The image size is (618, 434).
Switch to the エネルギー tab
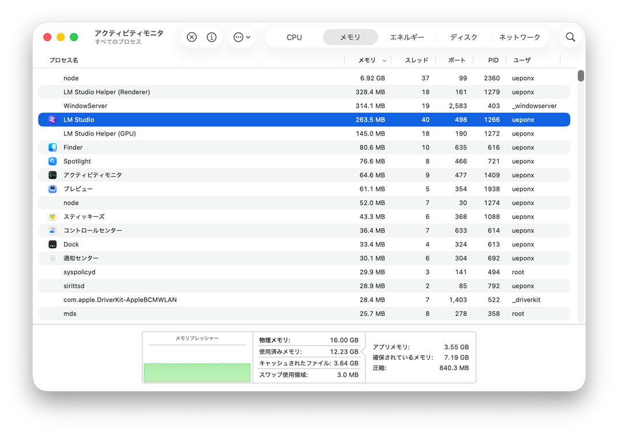[x=407, y=37]
